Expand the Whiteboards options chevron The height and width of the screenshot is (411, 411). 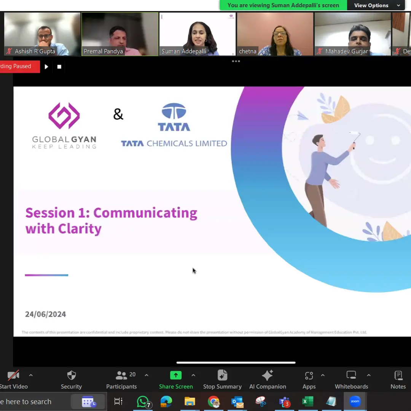tap(368, 375)
